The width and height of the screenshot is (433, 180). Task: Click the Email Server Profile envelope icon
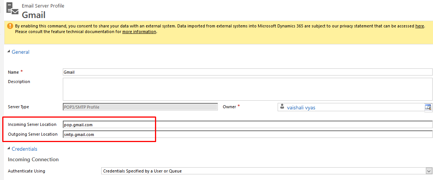click(x=12, y=9)
